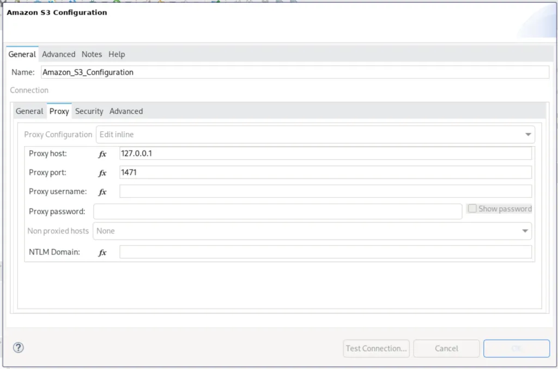This screenshot has width=558, height=369.
Task: Enable the Show password checkbox
Action: click(x=472, y=209)
